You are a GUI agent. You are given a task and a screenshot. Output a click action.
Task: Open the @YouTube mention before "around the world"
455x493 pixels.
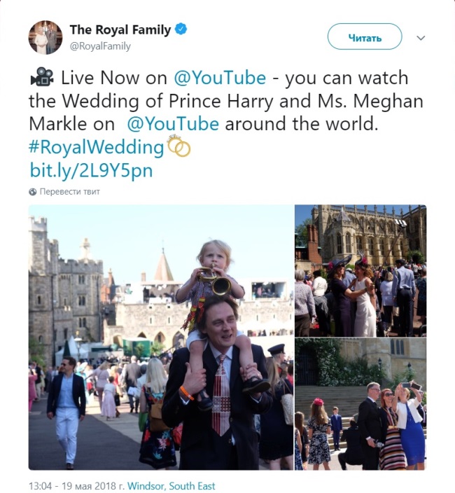[173, 124]
